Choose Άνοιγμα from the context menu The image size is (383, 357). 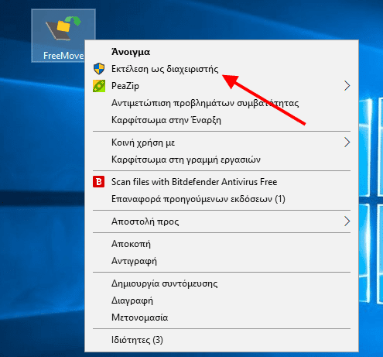(221, 52)
